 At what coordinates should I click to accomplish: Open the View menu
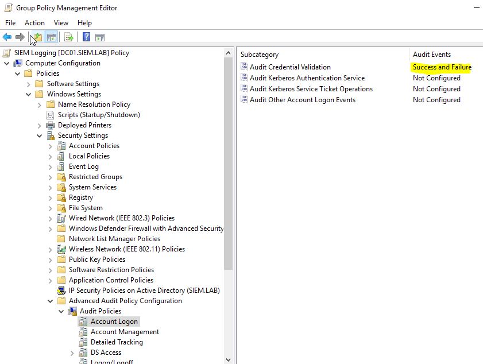coord(61,23)
